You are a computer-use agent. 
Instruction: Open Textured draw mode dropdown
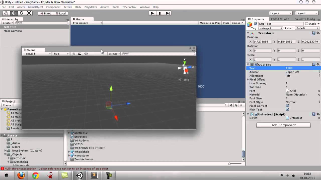pos(37,54)
